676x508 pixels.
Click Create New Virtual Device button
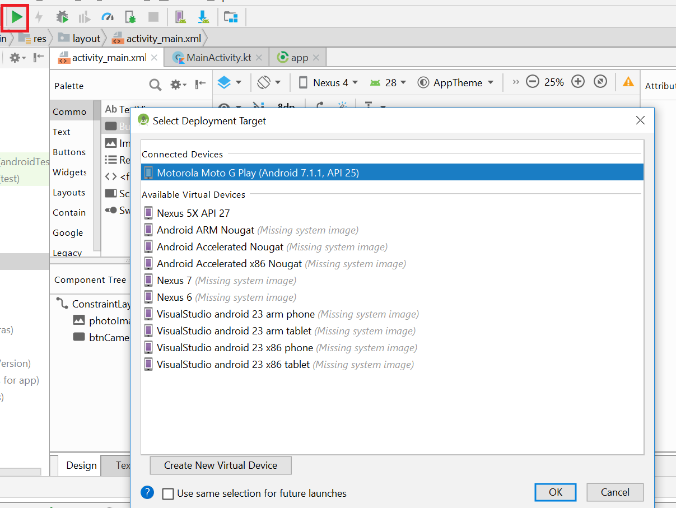pos(221,465)
